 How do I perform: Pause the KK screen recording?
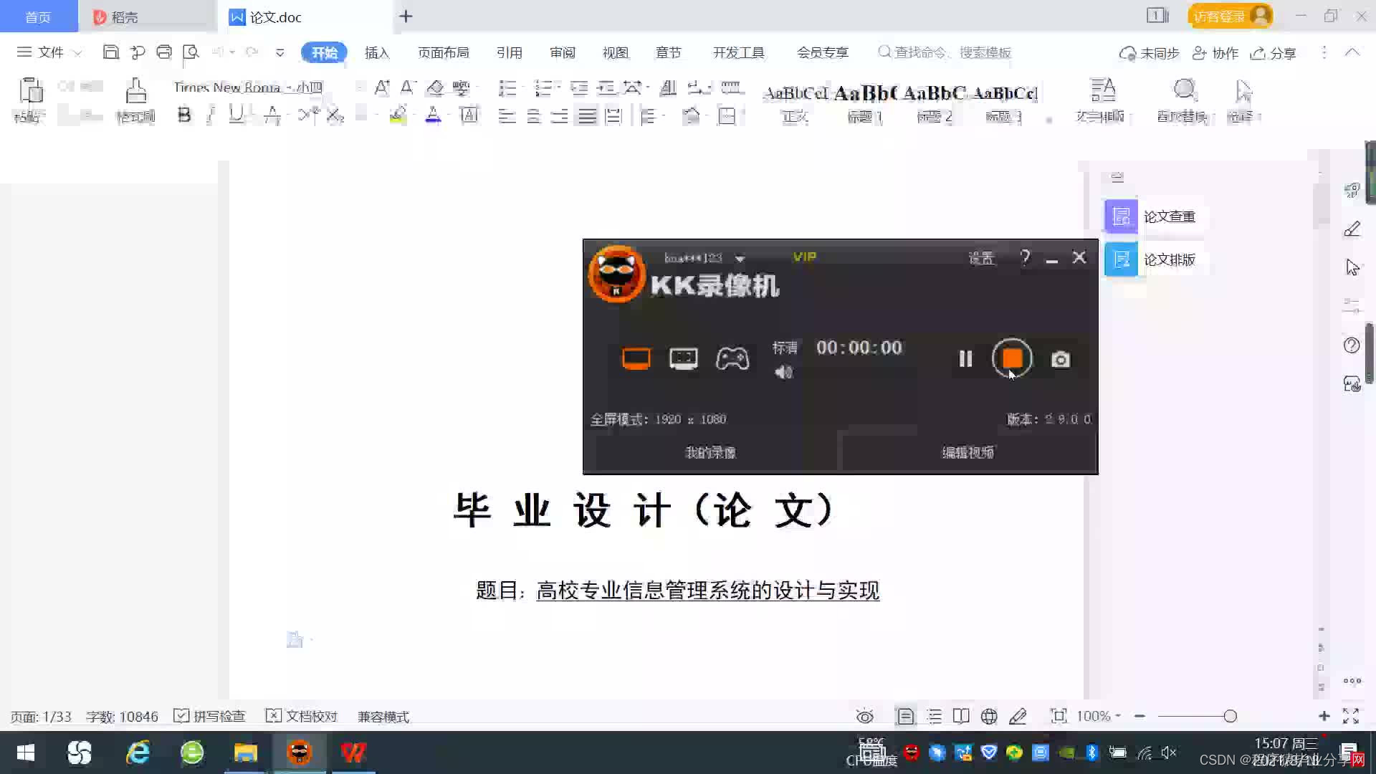[x=965, y=358]
